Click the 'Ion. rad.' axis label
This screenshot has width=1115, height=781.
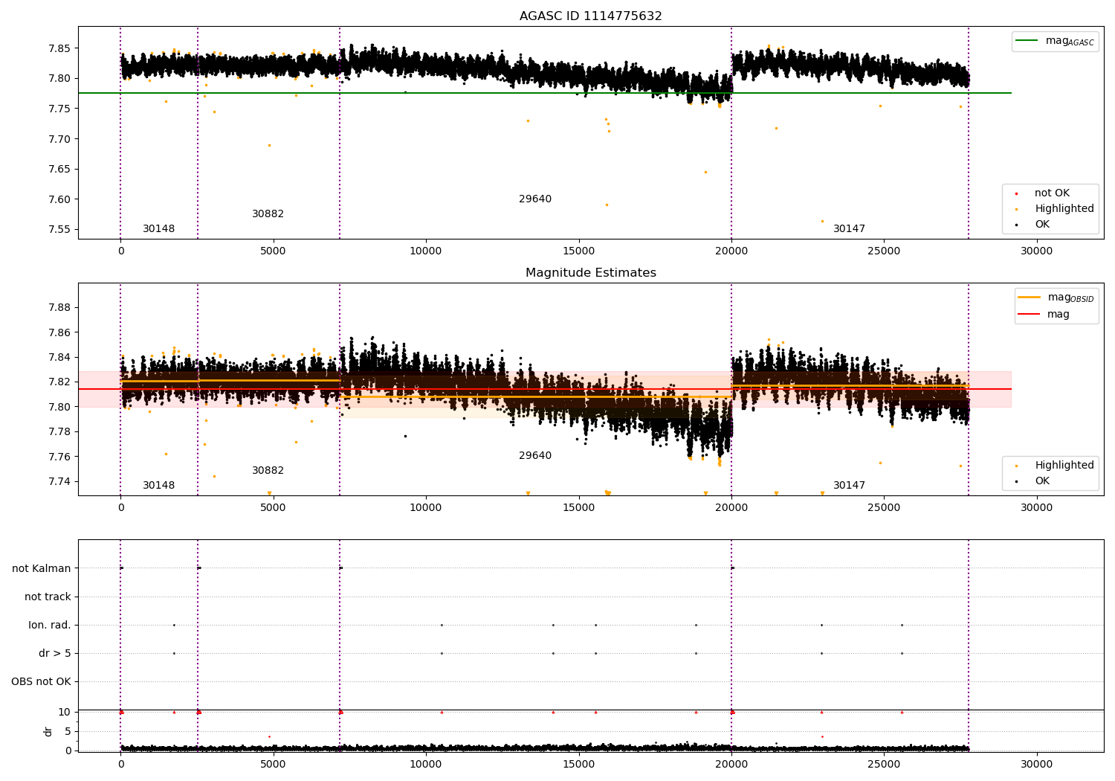[x=50, y=626]
